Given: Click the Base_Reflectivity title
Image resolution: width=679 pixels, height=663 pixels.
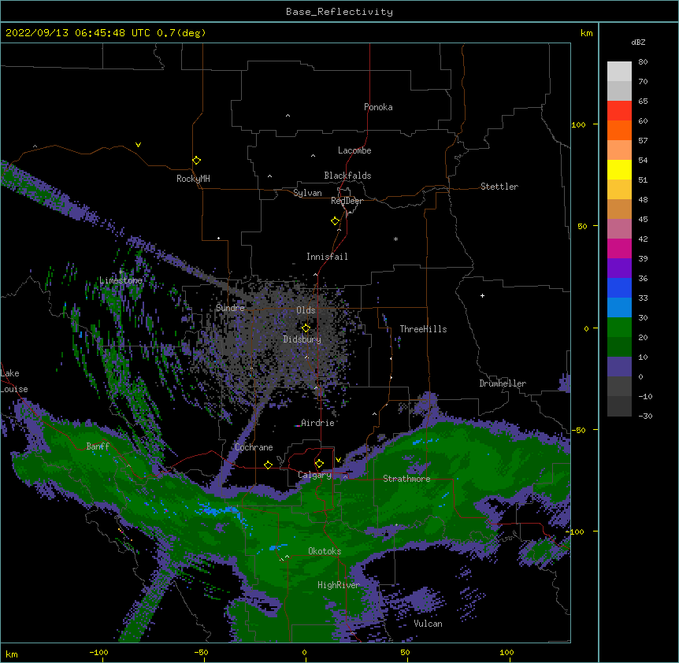Looking at the screenshot, I should (339, 12).
